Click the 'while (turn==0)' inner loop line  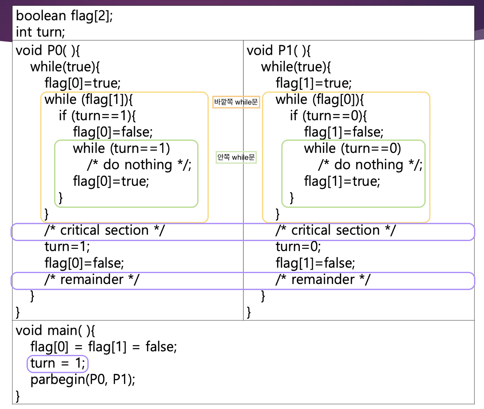point(352,148)
